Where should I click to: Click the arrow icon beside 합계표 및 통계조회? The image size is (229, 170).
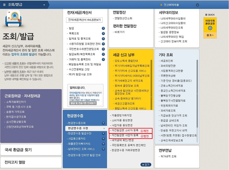pos(103,39)
